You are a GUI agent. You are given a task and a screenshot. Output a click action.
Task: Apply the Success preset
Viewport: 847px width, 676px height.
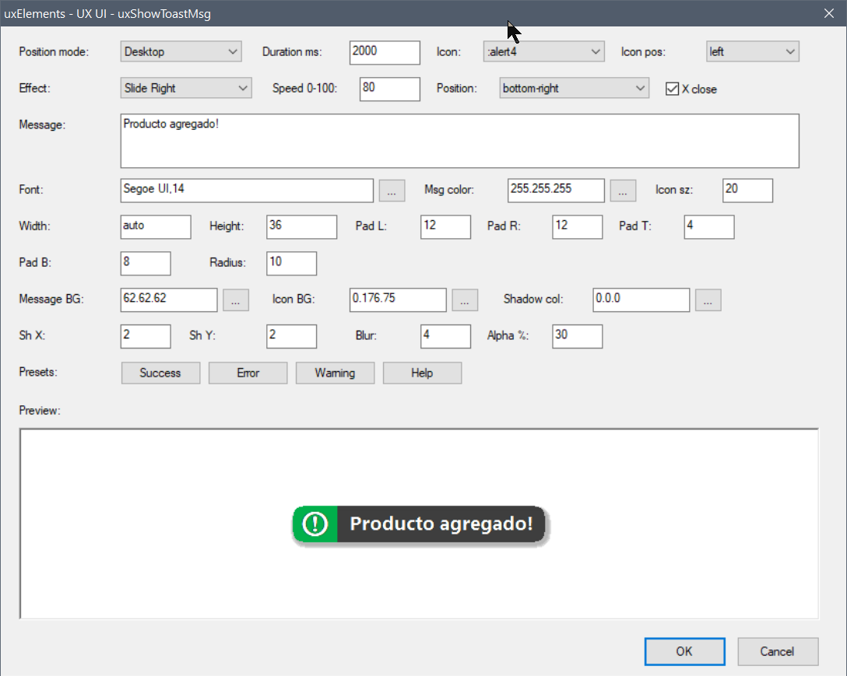tap(160, 373)
